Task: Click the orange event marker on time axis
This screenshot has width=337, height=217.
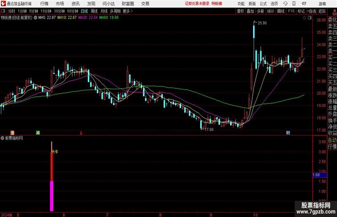Action: click(x=12, y=133)
